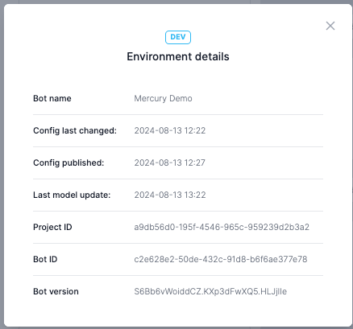Click the Config published timestamp 12:27
This screenshot has width=353, height=329.
click(169, 162)
